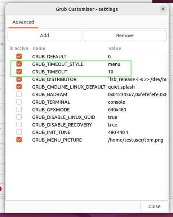Uncheck the GRUB_MENU_PICTURE checkbox

[x=19, y=140]
